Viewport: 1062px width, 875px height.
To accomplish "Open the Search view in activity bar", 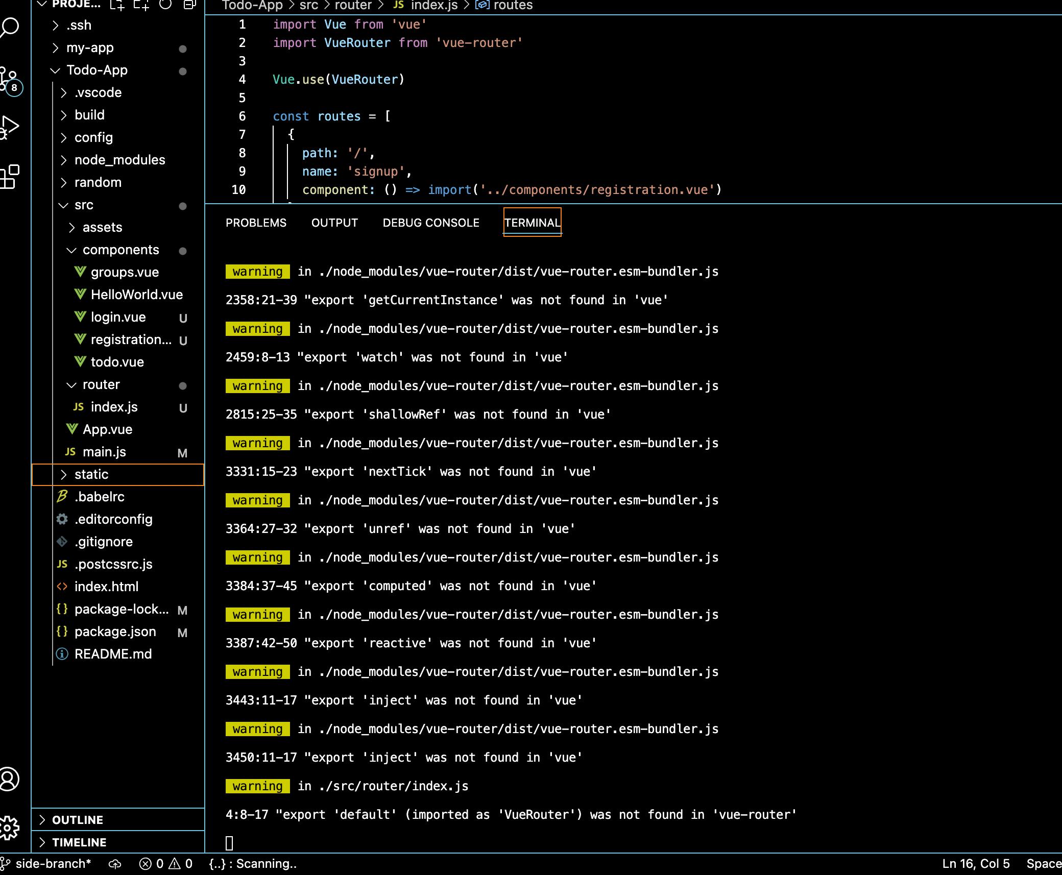I will 9,28.
